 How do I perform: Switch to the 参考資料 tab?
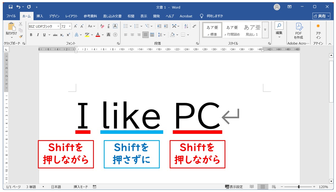[90, 16]
